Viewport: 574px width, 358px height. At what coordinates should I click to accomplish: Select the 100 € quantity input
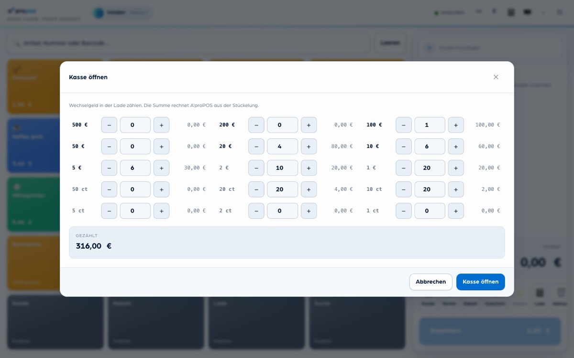tap(430, 125)
